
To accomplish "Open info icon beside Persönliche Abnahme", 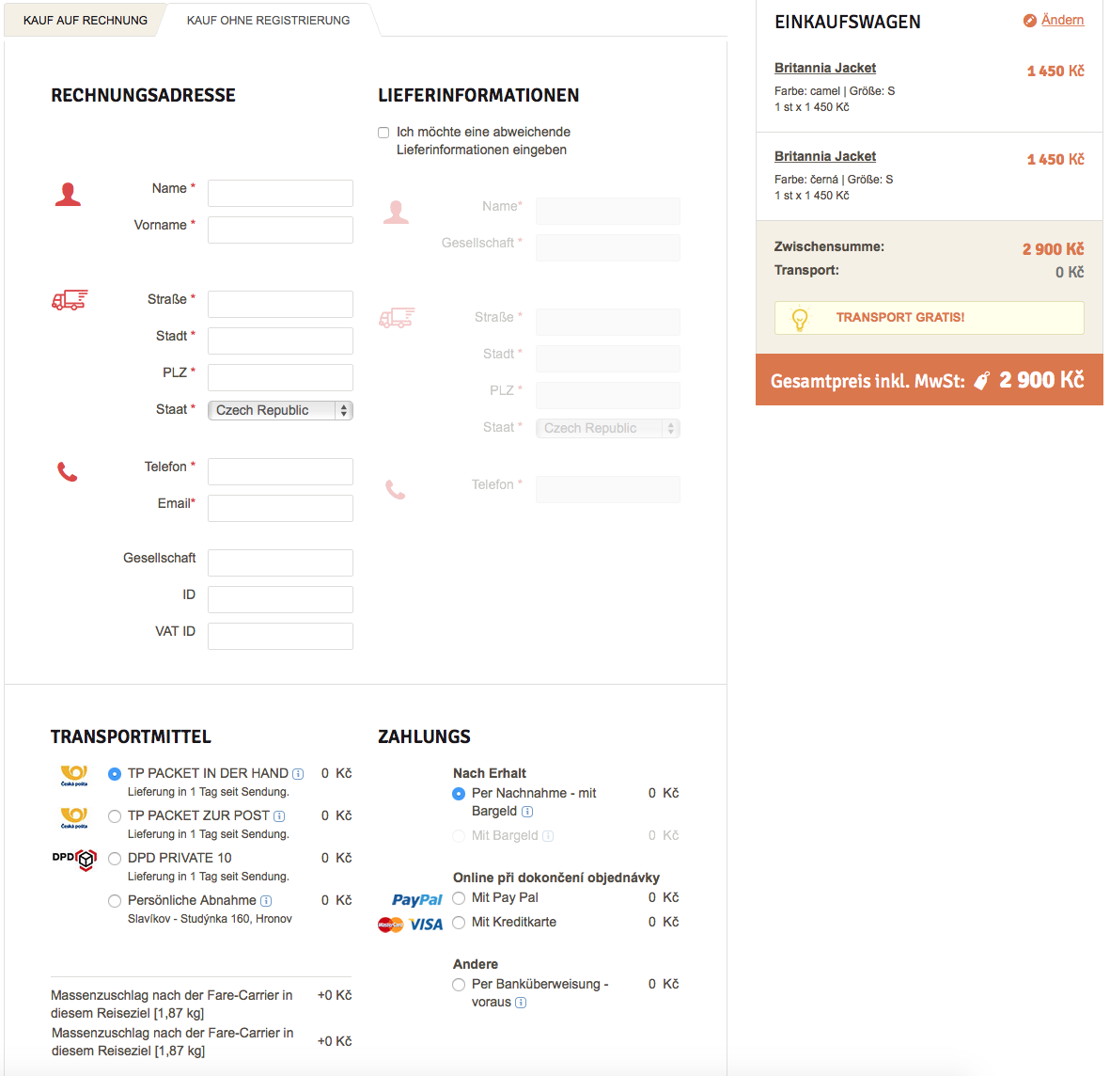I will (266, 901).
